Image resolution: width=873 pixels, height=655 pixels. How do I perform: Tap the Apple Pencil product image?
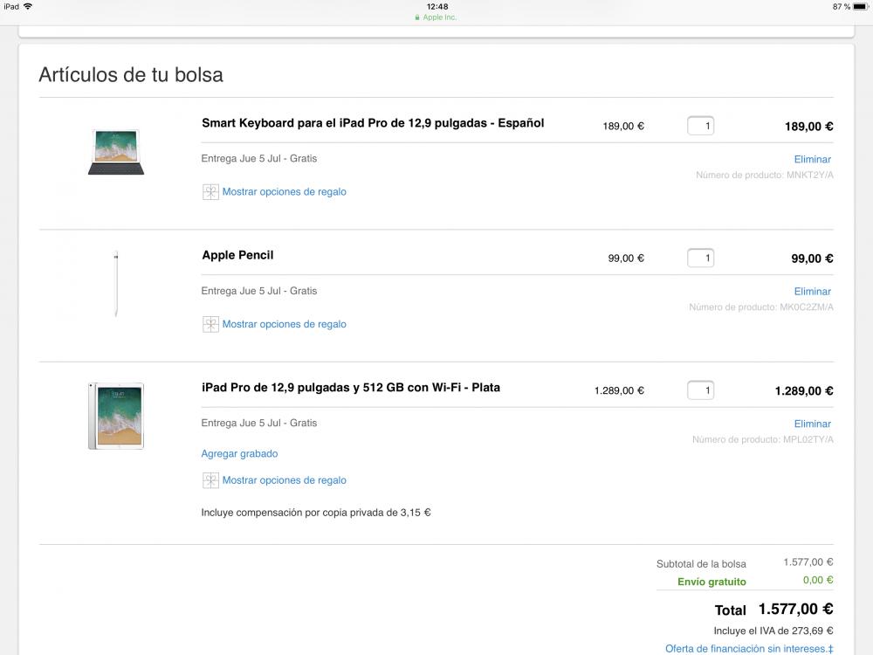click(x=116, y=284)
